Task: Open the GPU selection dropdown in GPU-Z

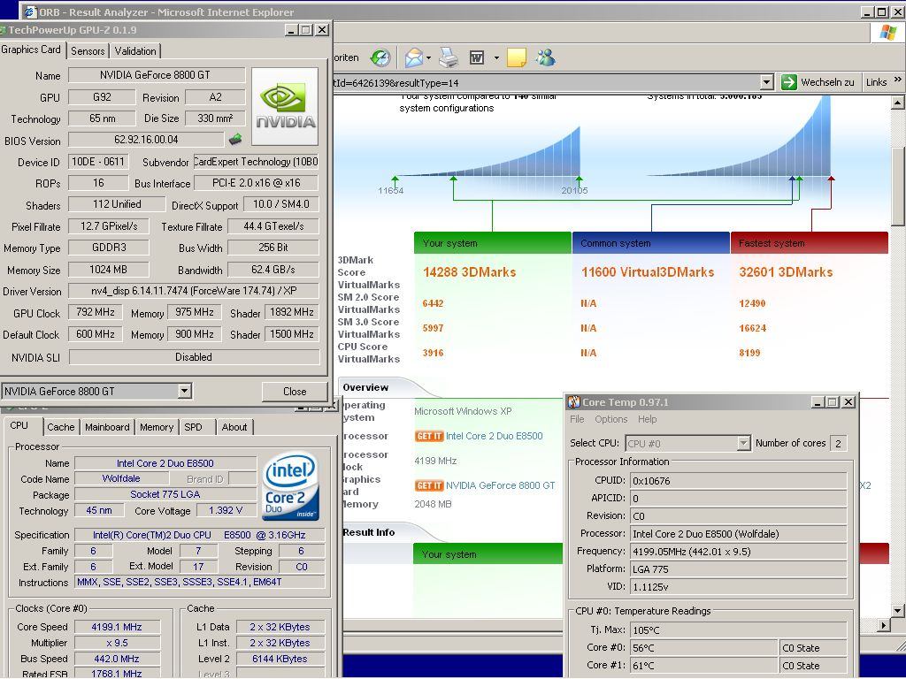Action: (184, 391)
